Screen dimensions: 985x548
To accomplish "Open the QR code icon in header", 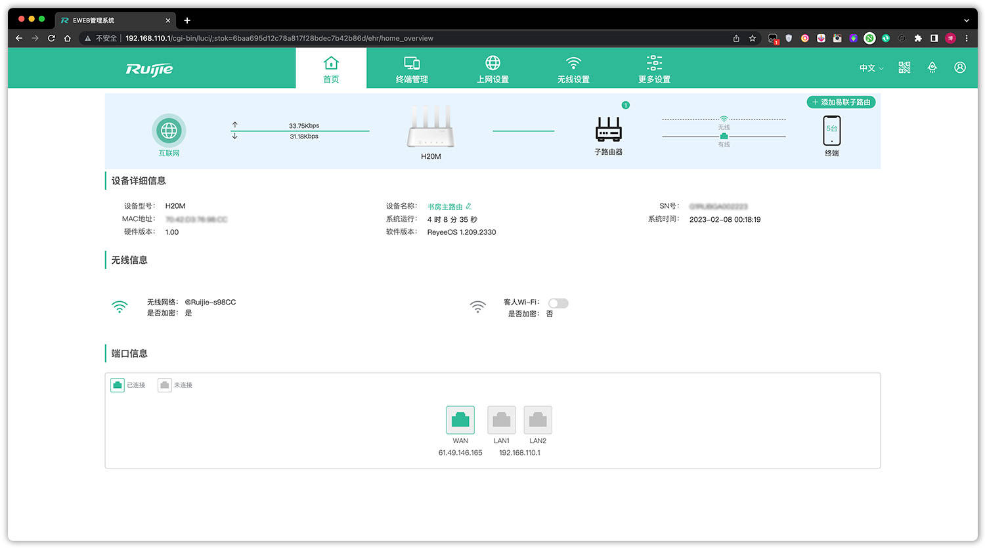I will coord(904,68).
